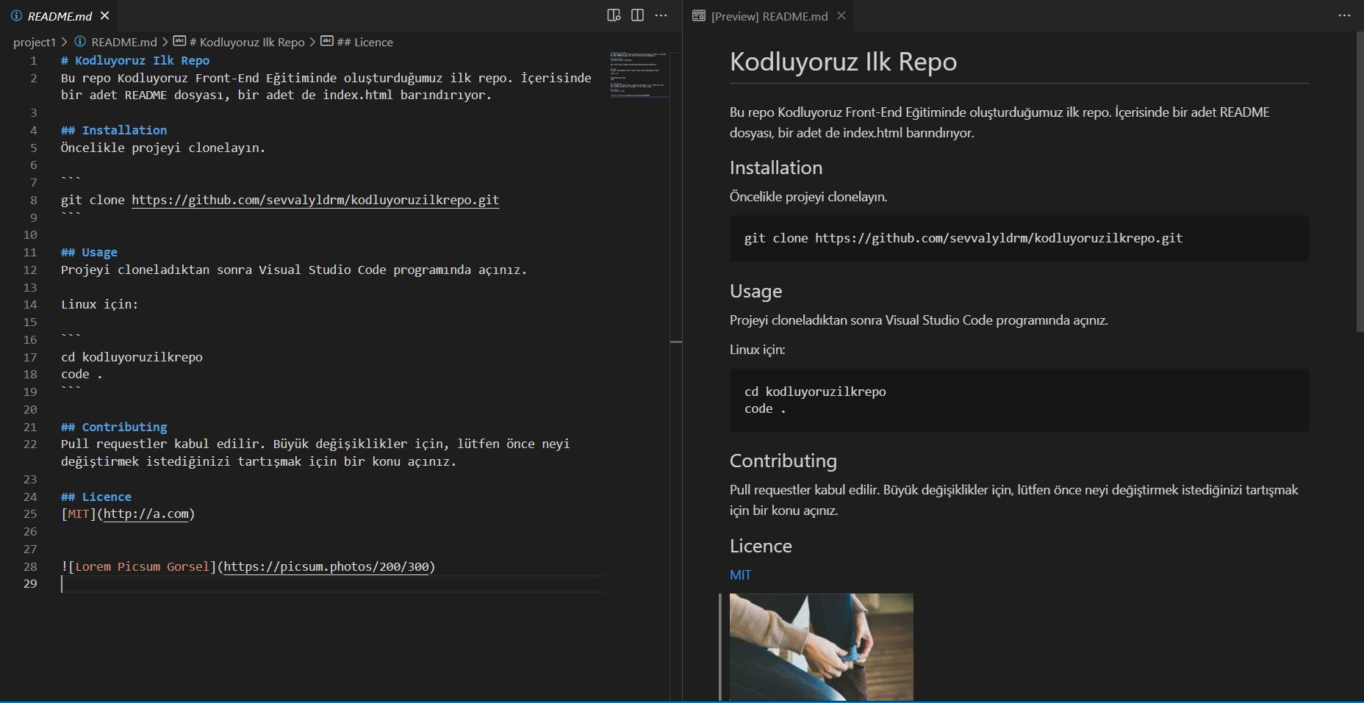Click the picsum.photos URL in editor
Image resolution: width=1364 pixels, height=703 pixels.
click(x=326, y=566)
